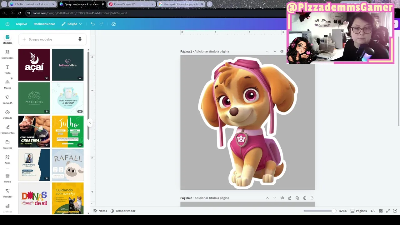Click the plus icon in the search box

pos(24,39)
